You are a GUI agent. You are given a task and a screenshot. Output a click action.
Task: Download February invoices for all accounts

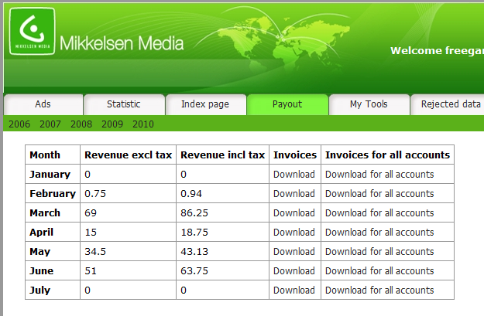[379, 194]
